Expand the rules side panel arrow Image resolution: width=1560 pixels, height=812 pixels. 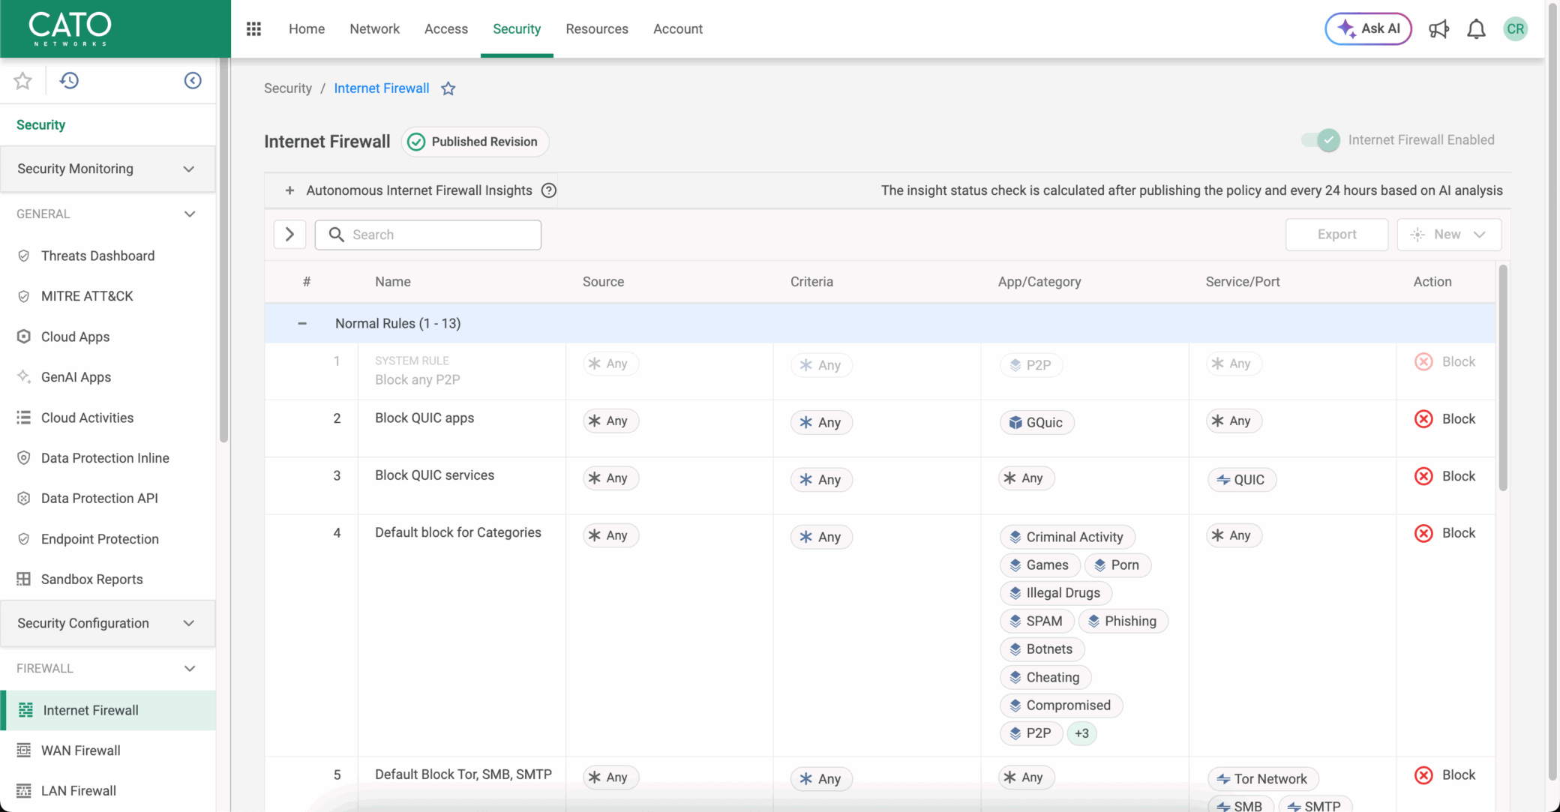click(x=289, y=235)
